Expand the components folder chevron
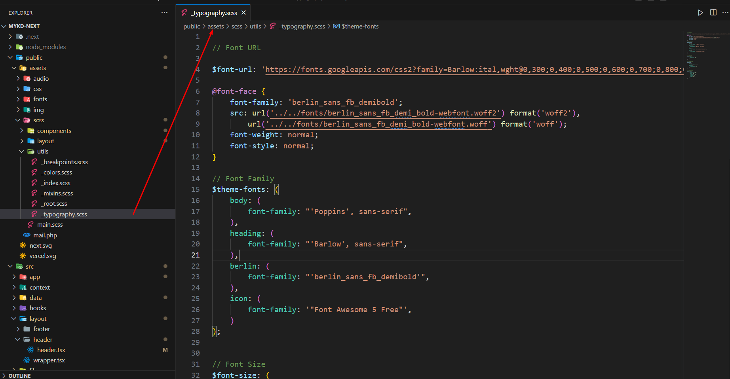 [22, 131]
